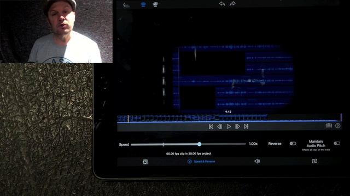Switch to the Speed & Reverse tab
This screenshot has height=196, width=350.
point(201,162)
